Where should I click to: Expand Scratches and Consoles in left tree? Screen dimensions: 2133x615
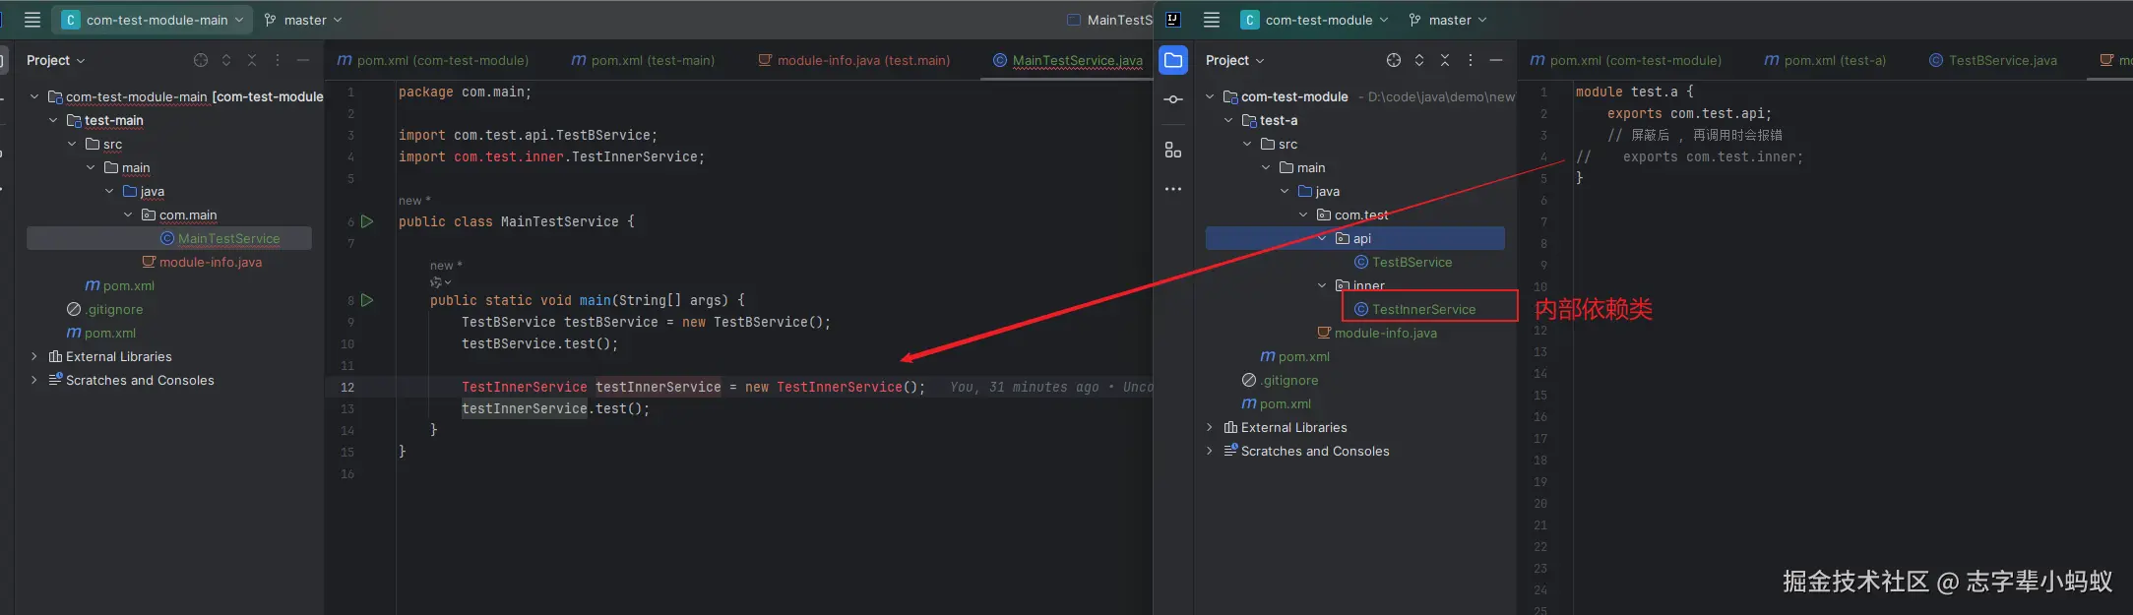[34, 380]
